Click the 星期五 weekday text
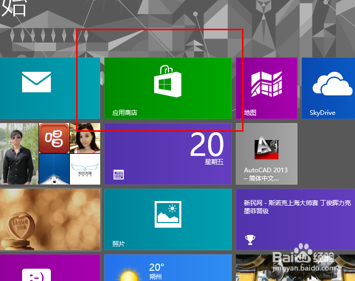Viewport: 355px width, 281px height. 214,162
